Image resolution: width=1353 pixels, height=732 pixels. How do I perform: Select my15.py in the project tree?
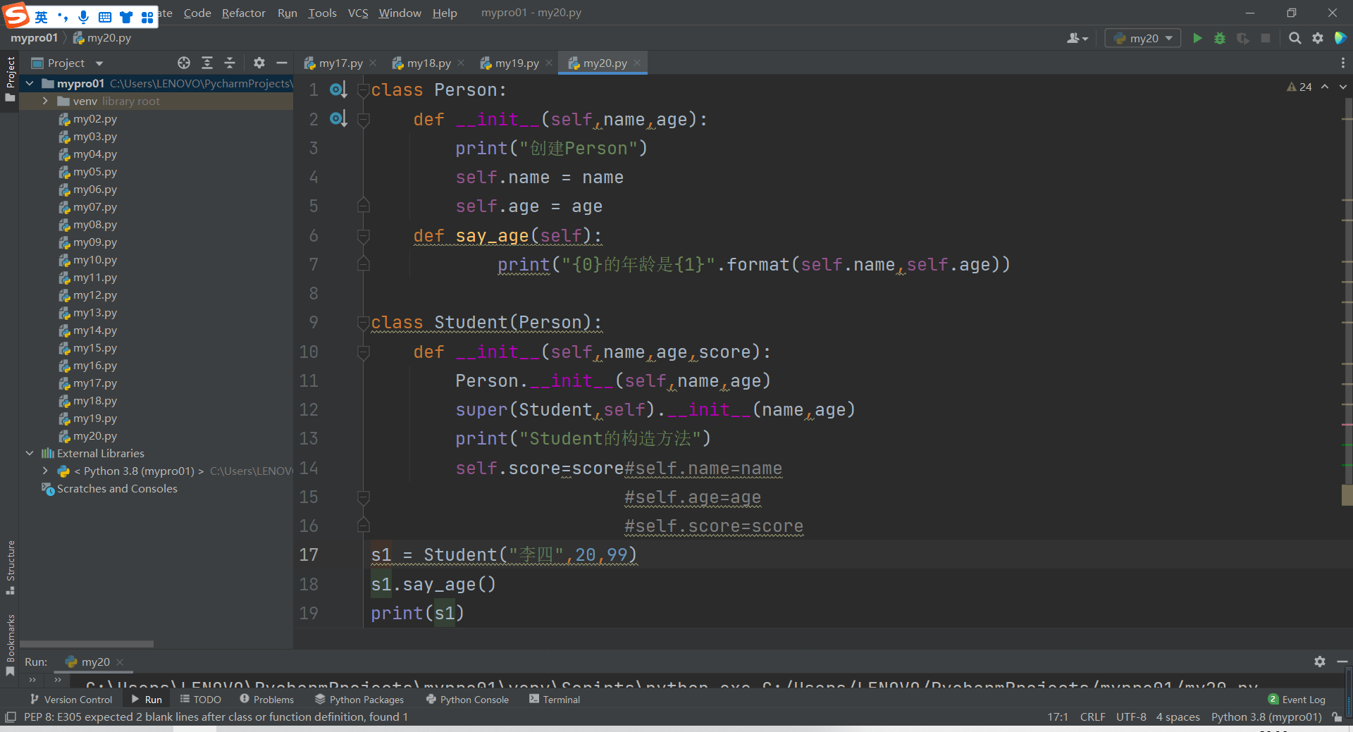click(x=95, y=348)
